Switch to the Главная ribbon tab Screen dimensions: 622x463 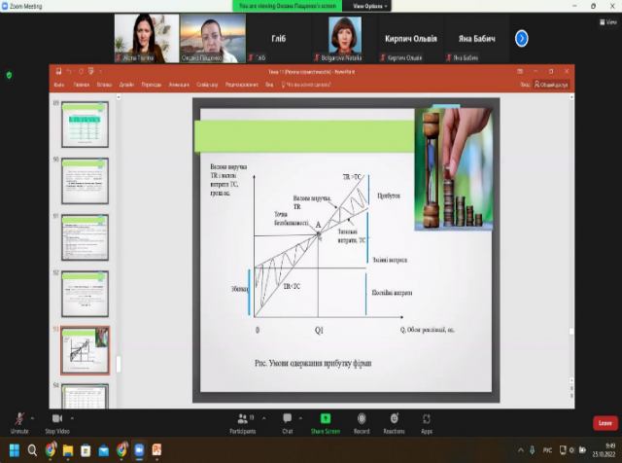[82, 85]
